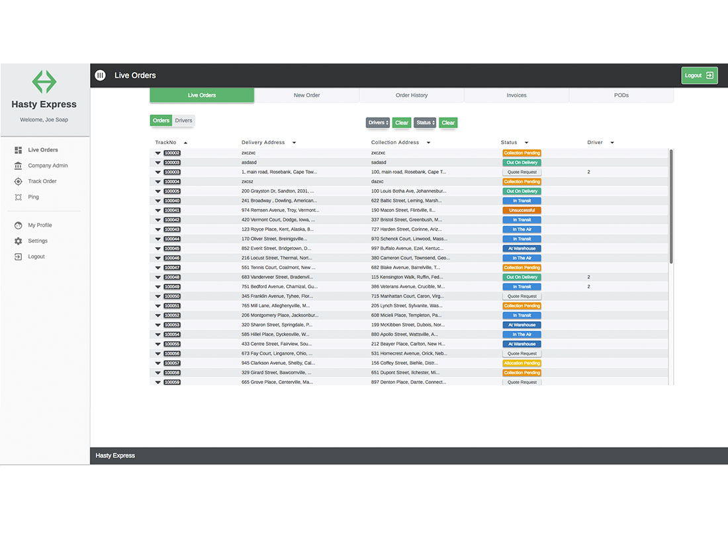Image resolution: width=728 pixels, height=544 pixels.
Task: Select the Live Orders tab
Action: point(202,95)
